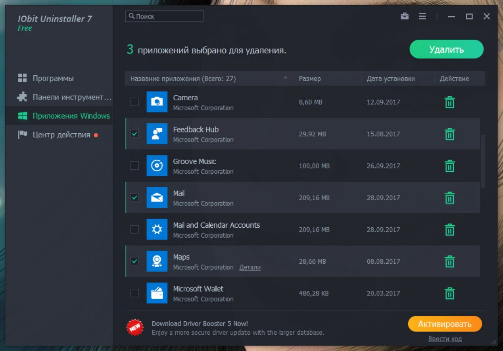Uncheck the checkbox in the row named just Mail
503x351 pixels.
click(134, 197)
